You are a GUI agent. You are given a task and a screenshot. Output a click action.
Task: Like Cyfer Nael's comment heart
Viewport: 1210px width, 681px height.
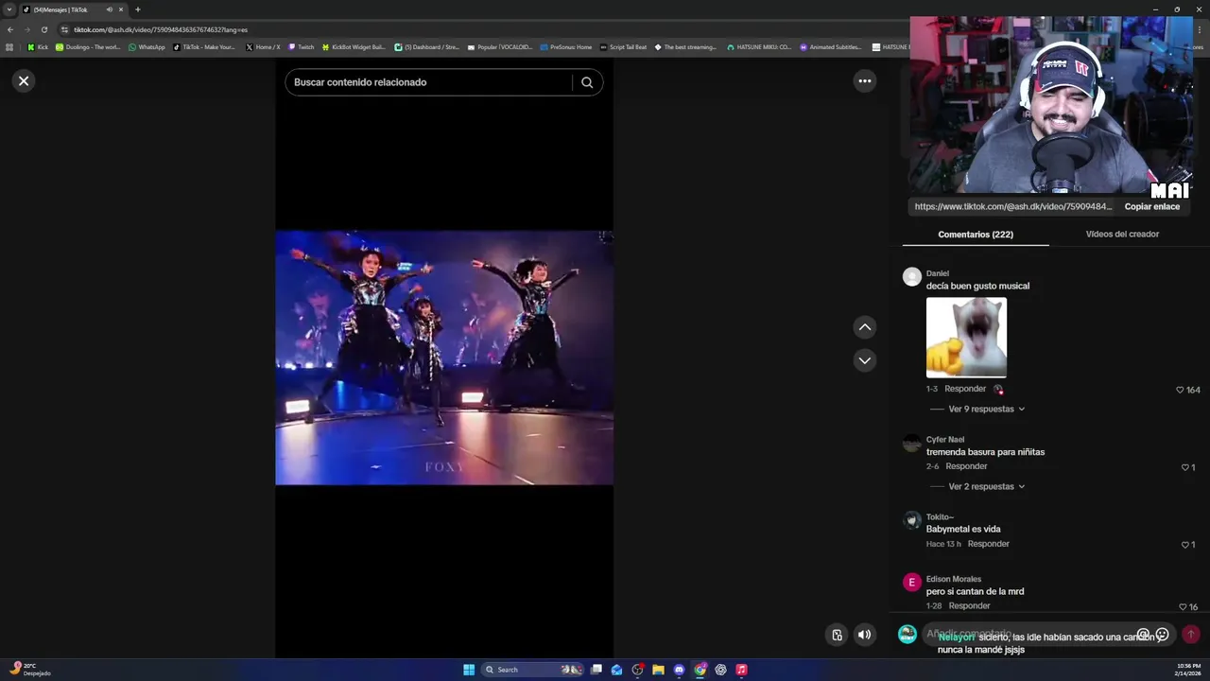click(1184, 467)
